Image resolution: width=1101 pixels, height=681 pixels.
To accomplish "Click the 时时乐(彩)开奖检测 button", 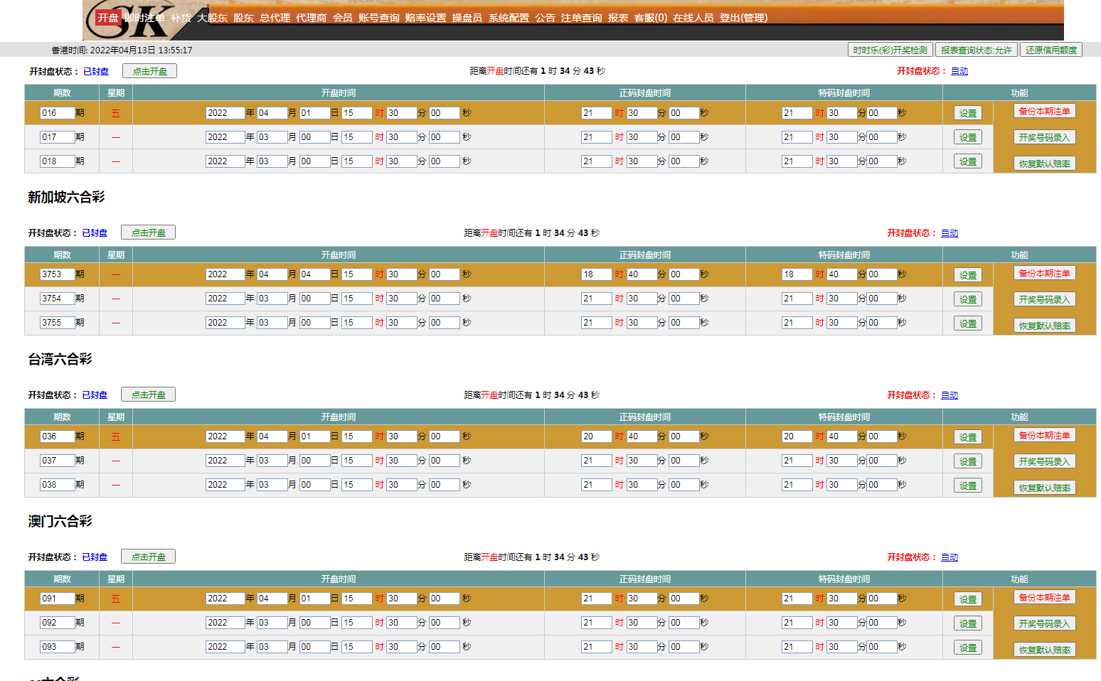I will 890,50.
